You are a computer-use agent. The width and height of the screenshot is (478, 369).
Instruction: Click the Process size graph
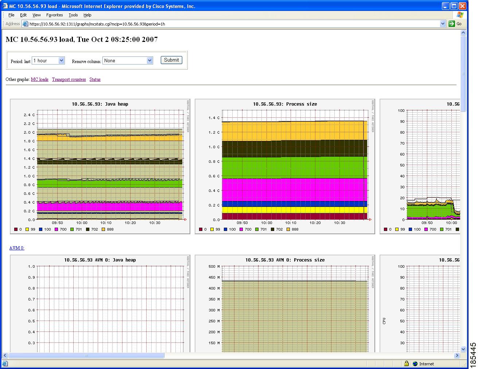point(285,166)
